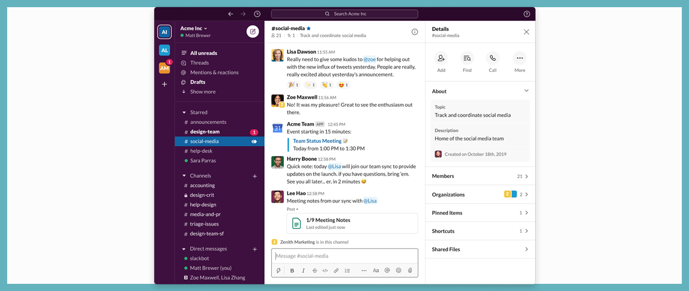The image size is (689, 291).
Task: Select the AI Acme Inc workspace icon
Action: coord(164,32)
